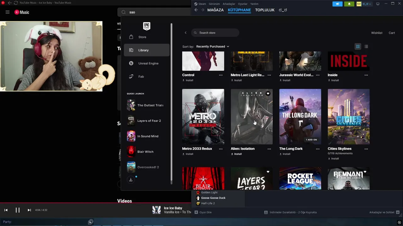The width and height of the screenshot is (403, 226).
Task: Open the YouTube Music hamburger menu
Action: pos(8,12)
